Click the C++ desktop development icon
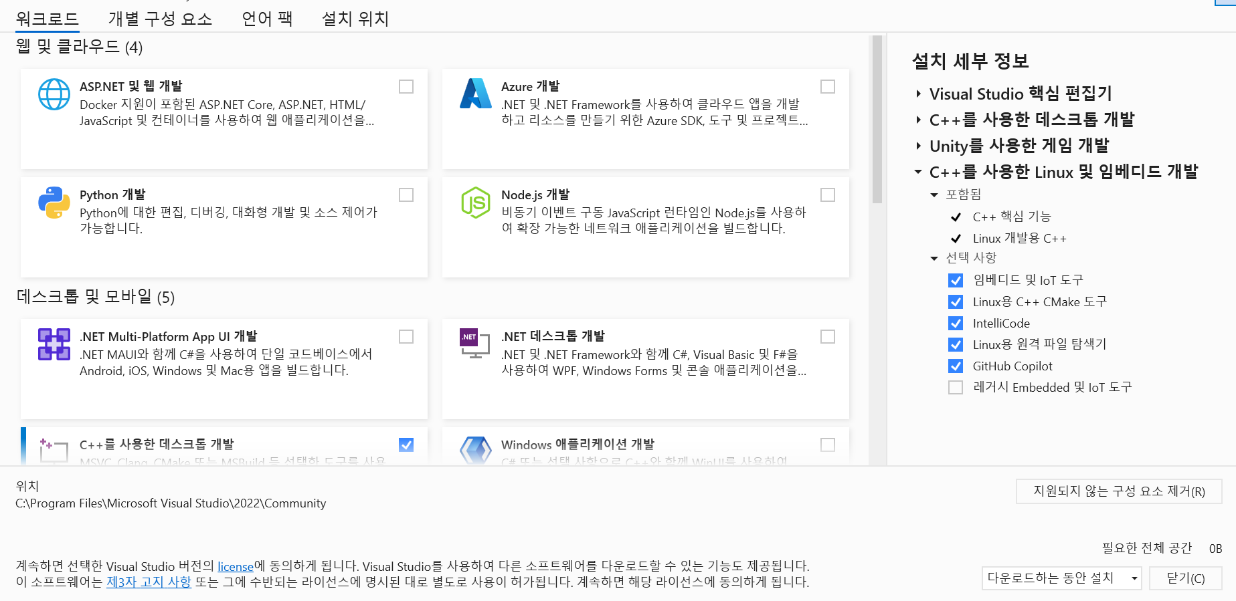The width and height of the screenshot is (1236, 601). (54, 450)
